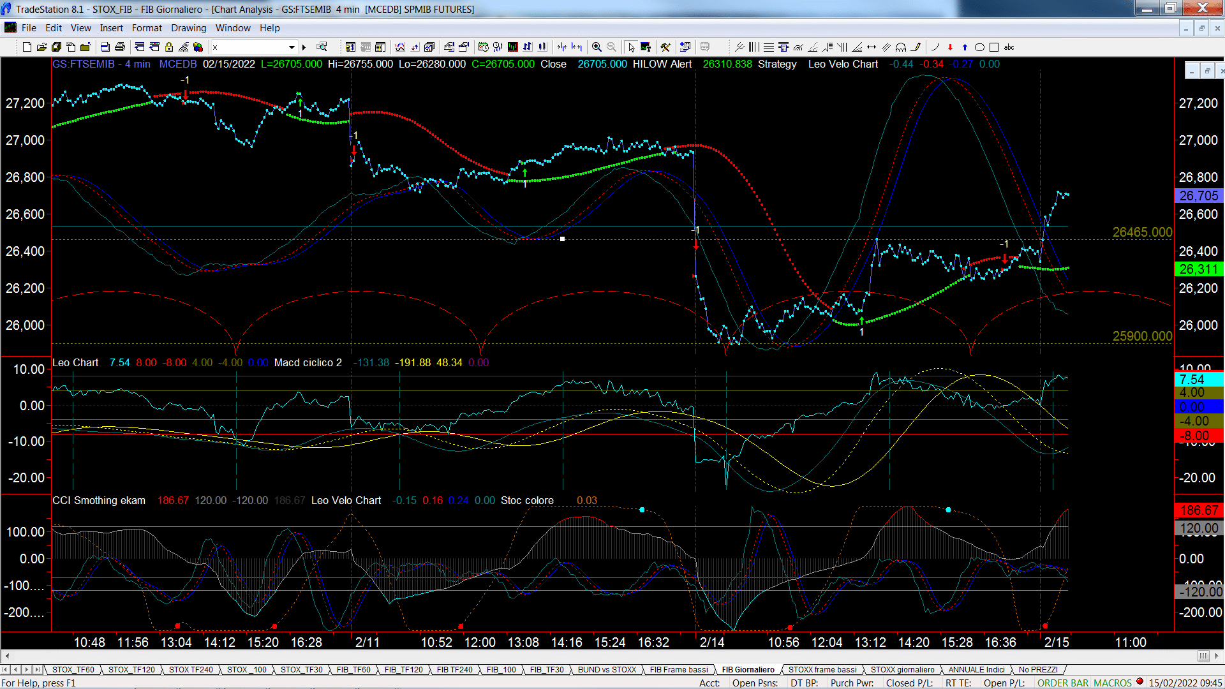The image size is (1225, 689).
Task: Click the horizontal scrollbar left arrow
Action: coord(7,656)
